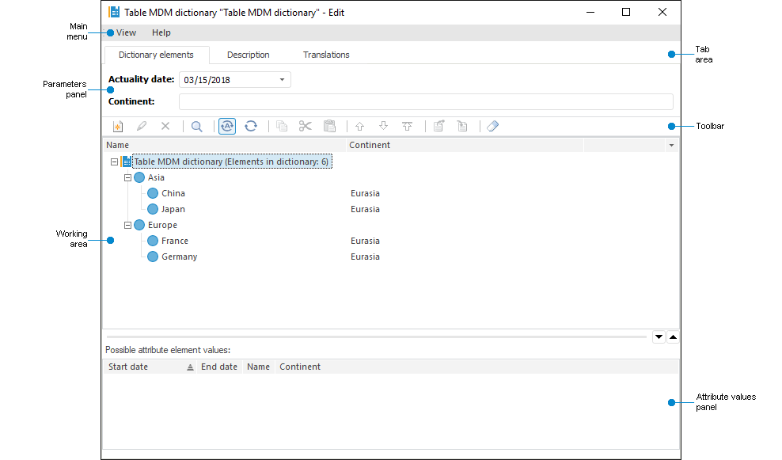Viewport: 782px width, 460px height.
Task: Delete the selected element
Action: pos(164,126)
